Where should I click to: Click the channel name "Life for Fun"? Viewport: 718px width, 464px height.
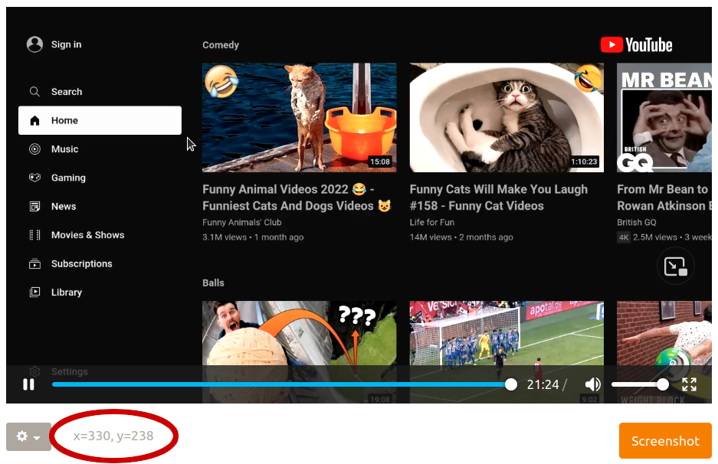pyautogui.click(x=432, y=222)
